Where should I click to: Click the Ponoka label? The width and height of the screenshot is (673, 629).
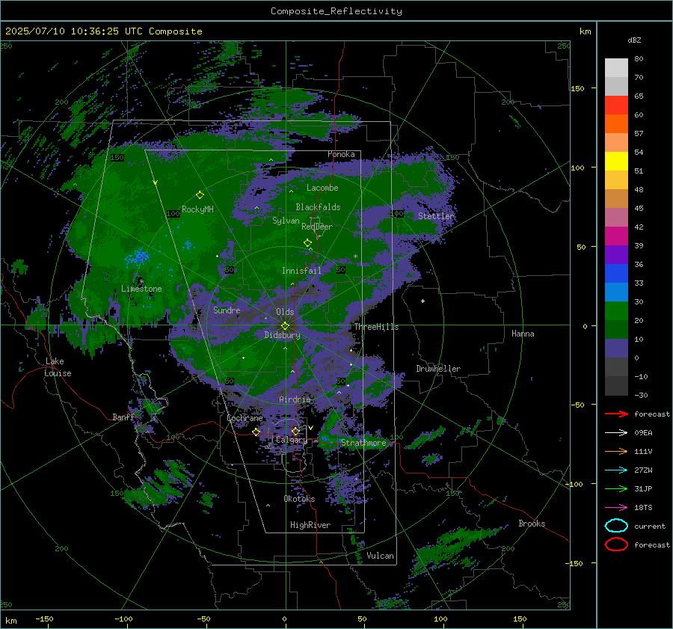341,154
